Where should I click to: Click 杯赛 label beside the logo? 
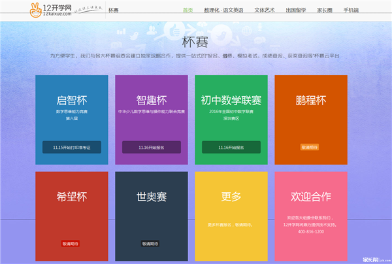pyautogui.click(x=114, y=10)
